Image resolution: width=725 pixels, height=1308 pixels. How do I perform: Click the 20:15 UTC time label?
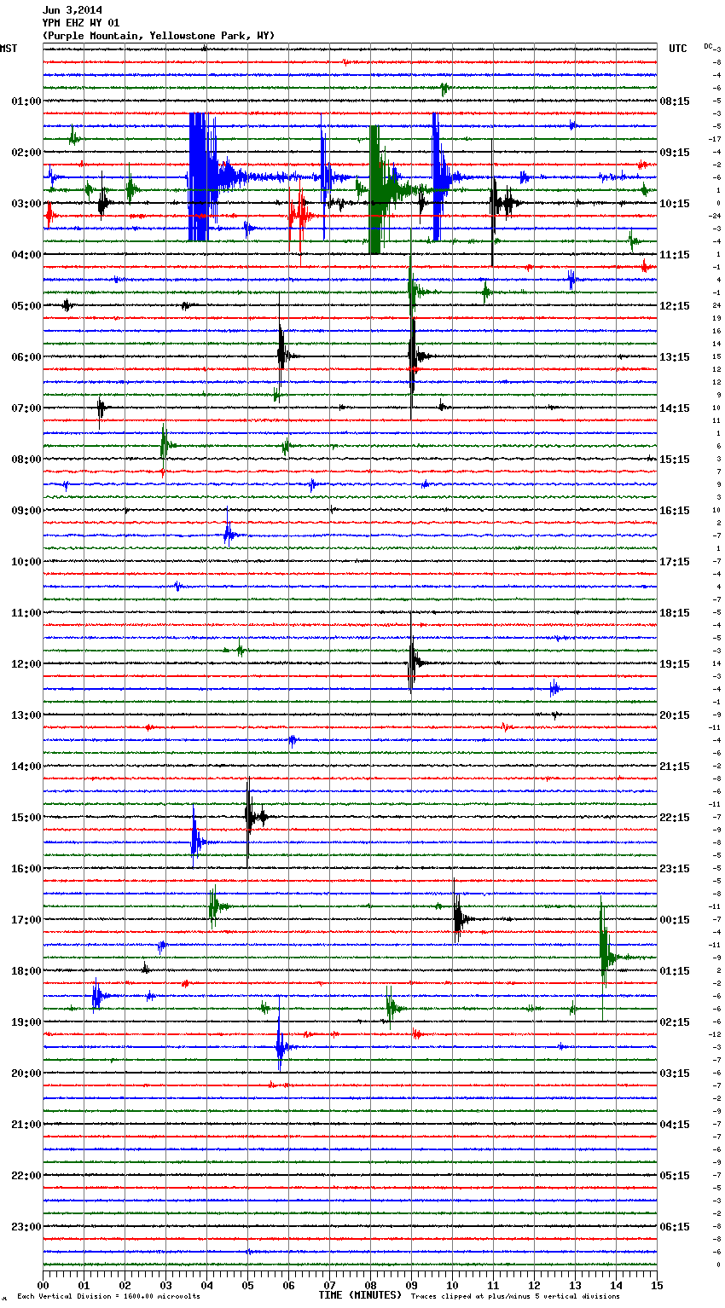tap(675, 715)
